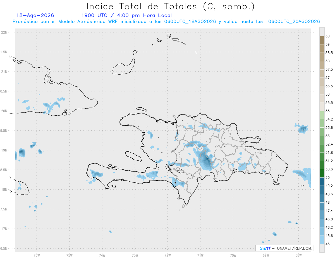The height and width of the screenshot is (259, 335).
Task: Click the latitude axis label '20N'
Action: pyautogui.click(x=4, y=111)
